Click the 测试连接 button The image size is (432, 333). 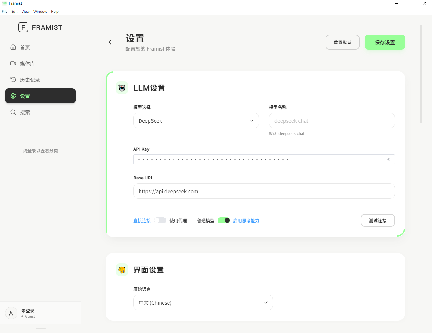378,220
